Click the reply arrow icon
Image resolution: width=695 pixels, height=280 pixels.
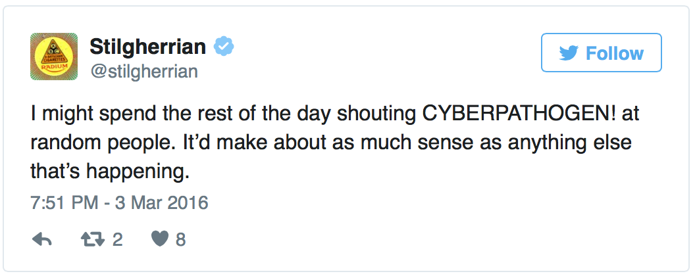pyautogui.click(x=42, y=240)
